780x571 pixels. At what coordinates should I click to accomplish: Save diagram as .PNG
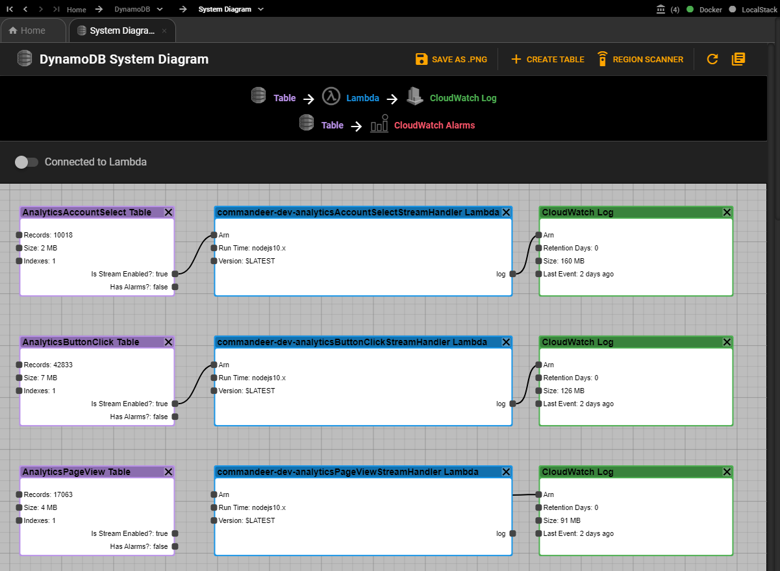tap(451, 59)
